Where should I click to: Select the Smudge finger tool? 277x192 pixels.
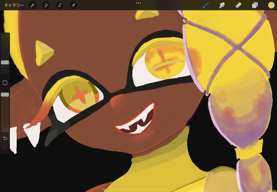pos(222,5)
